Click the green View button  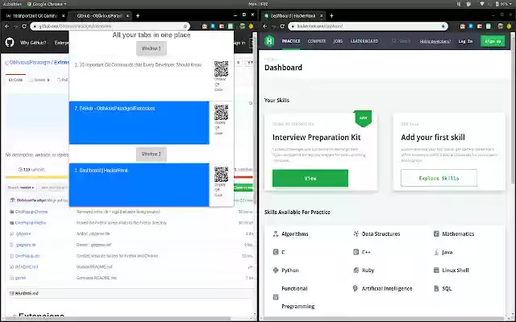310,178
